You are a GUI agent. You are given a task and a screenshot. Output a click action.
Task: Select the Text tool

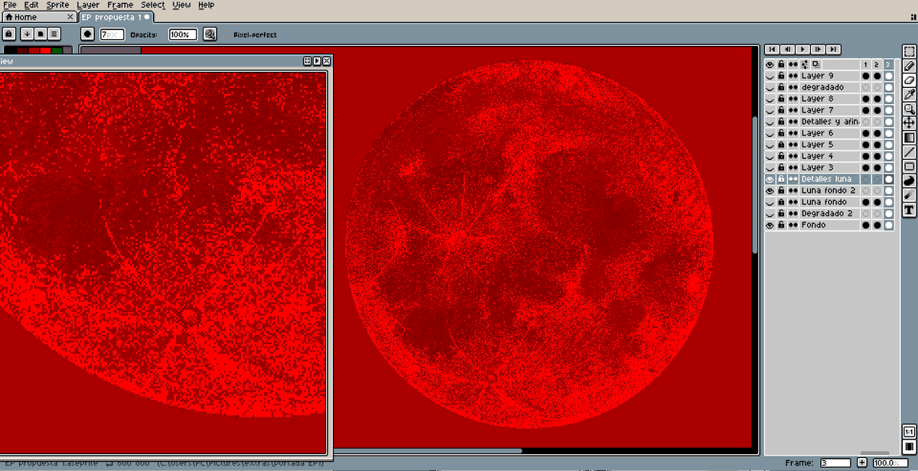(x=910, y=210)
